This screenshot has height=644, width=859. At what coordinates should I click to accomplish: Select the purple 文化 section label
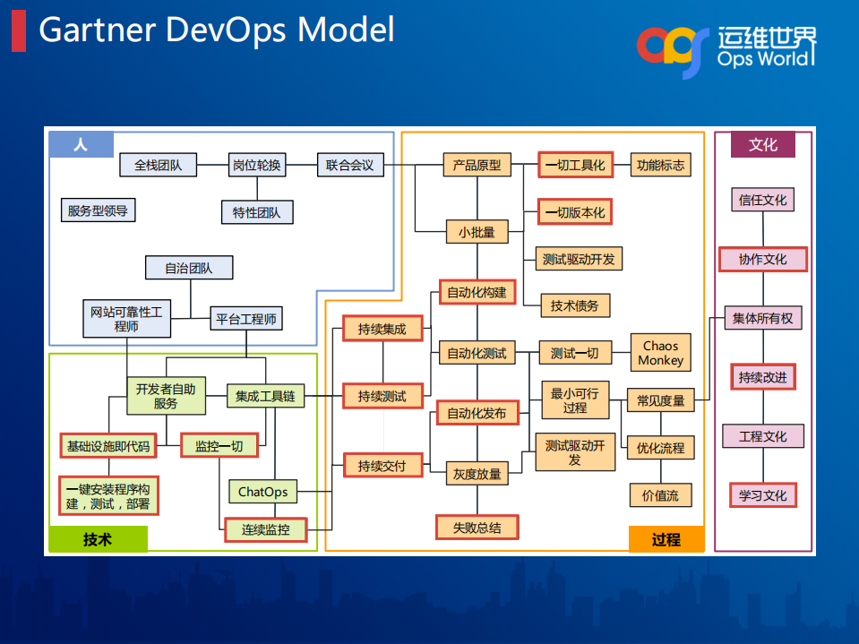pyautogui.click(x=762, y=145)
